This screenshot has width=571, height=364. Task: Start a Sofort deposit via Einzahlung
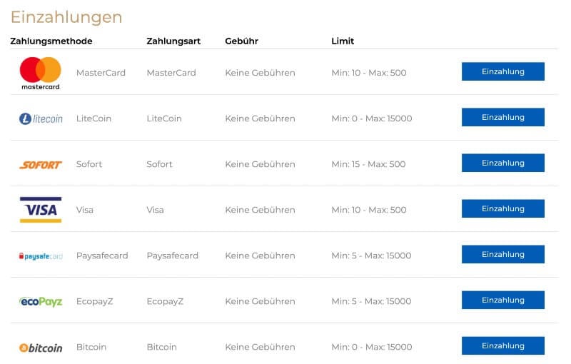pos(502,163)
